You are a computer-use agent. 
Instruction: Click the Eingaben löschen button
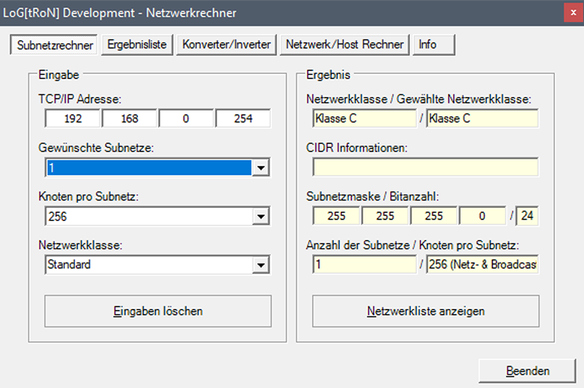(x=158, y=311)
